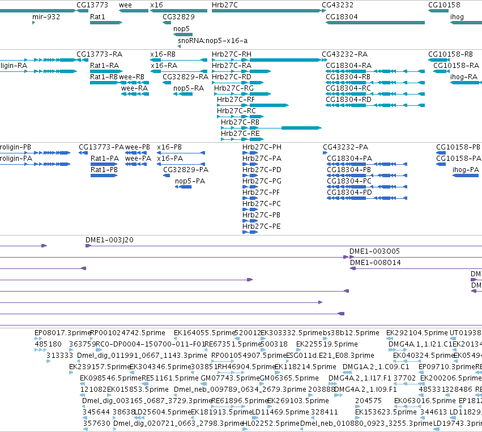Click transcript nop5-RA

click(x=189, y=88)
